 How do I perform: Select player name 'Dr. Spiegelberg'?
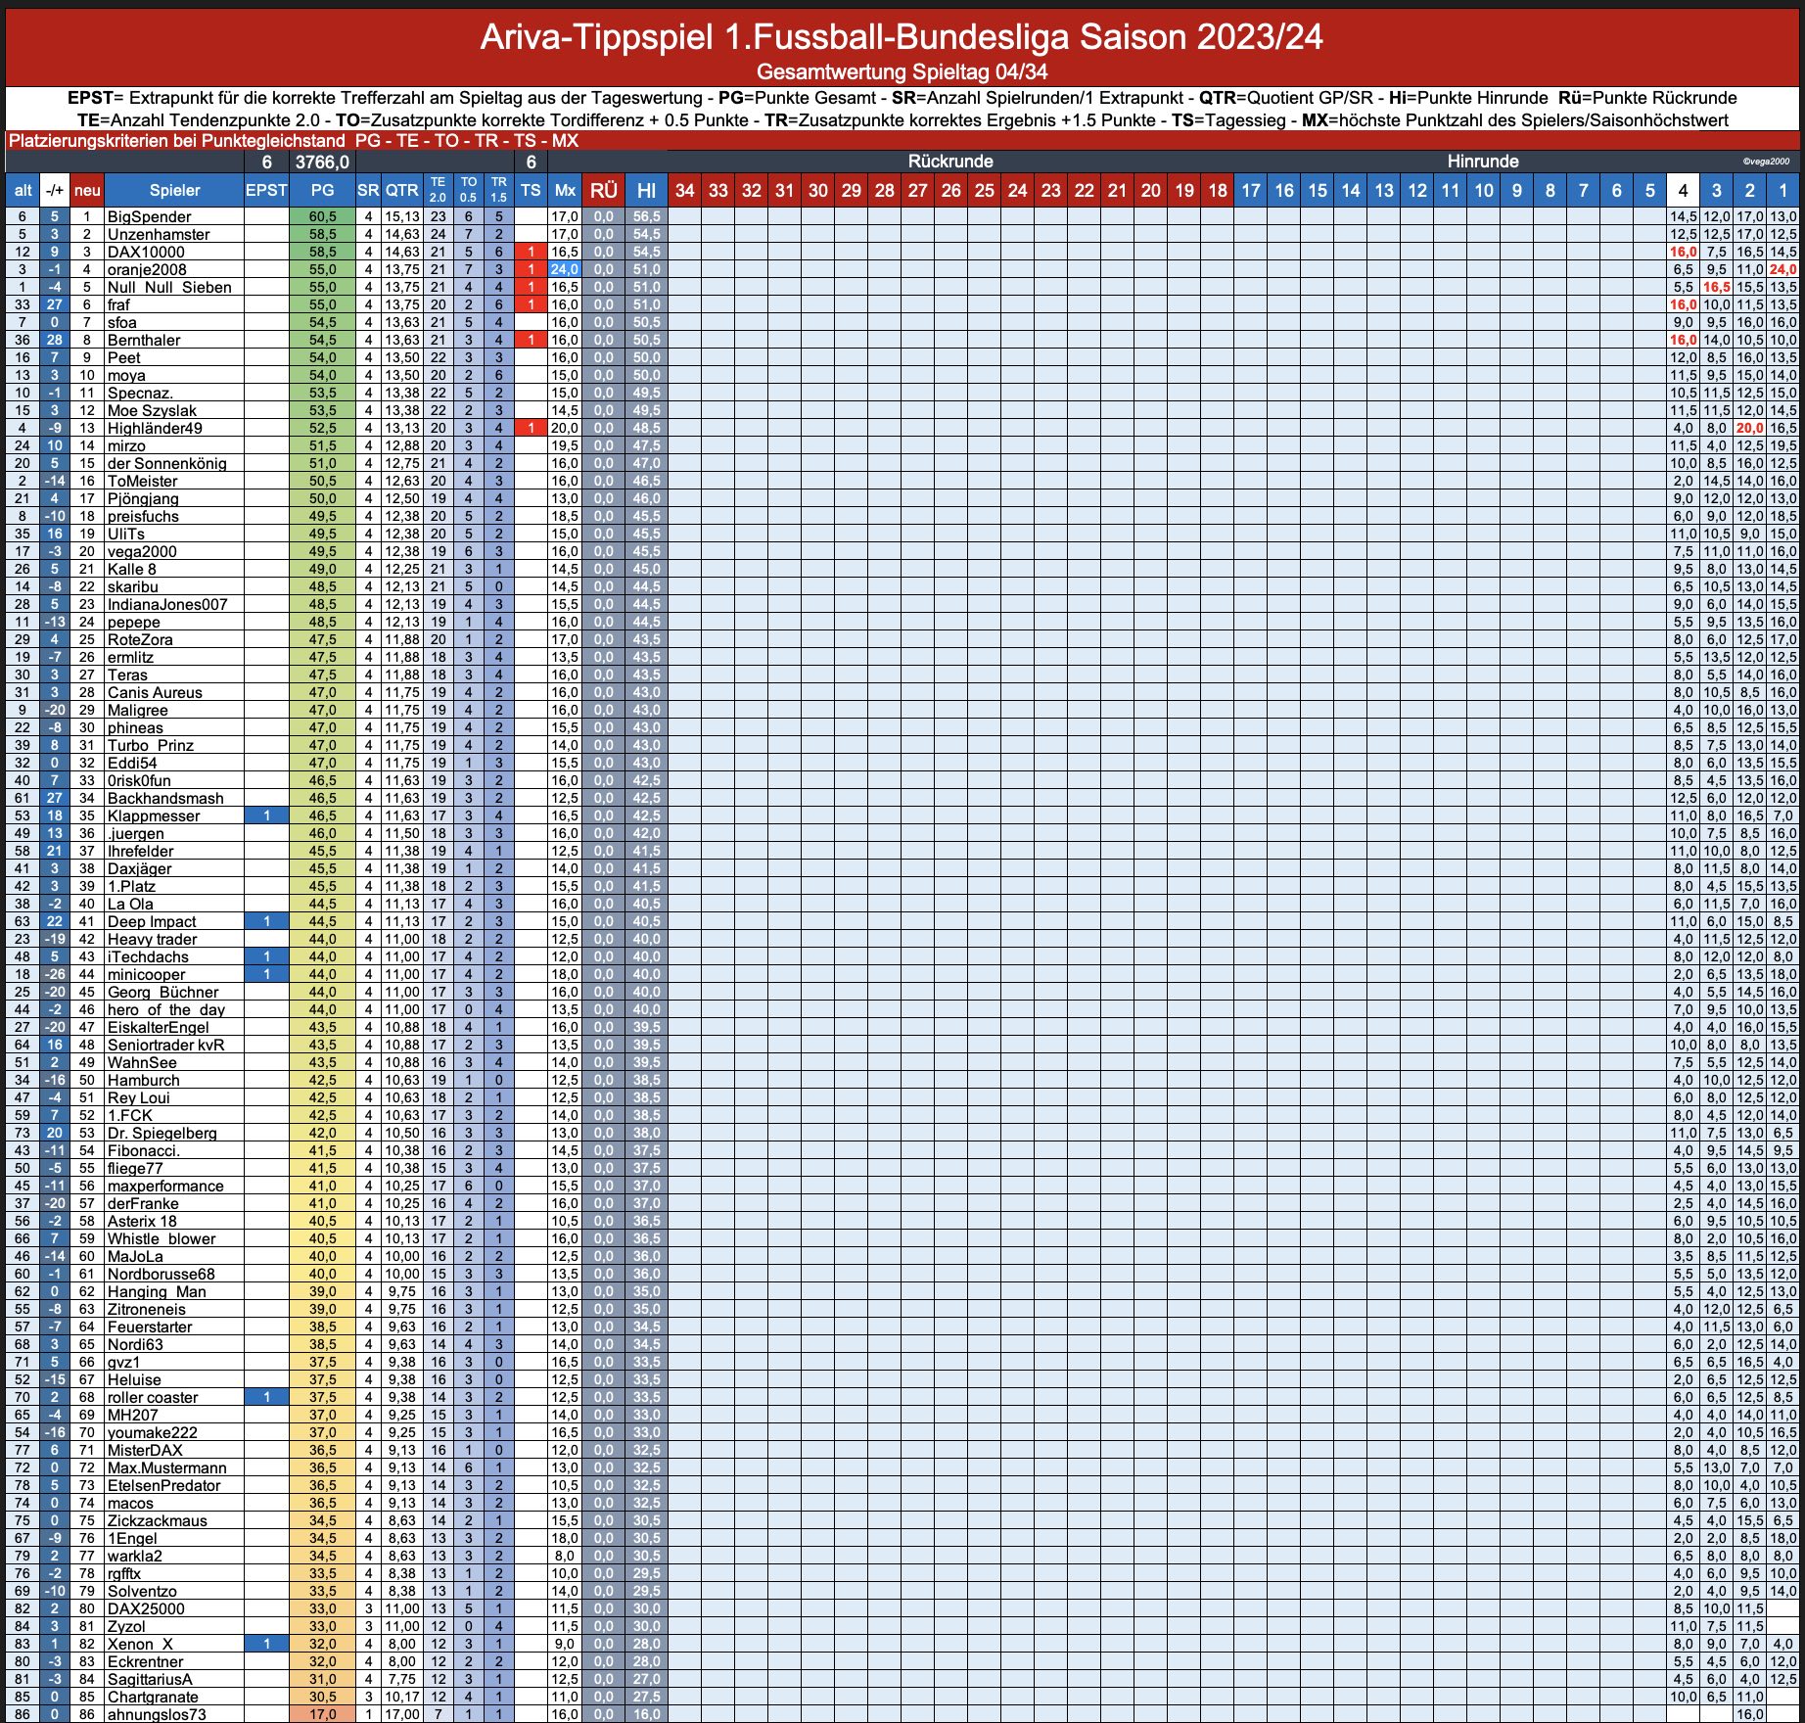point(162,1133)
